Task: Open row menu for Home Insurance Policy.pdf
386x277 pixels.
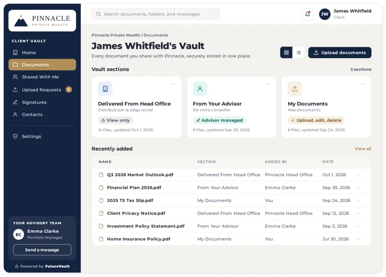Action: point(358,239)
